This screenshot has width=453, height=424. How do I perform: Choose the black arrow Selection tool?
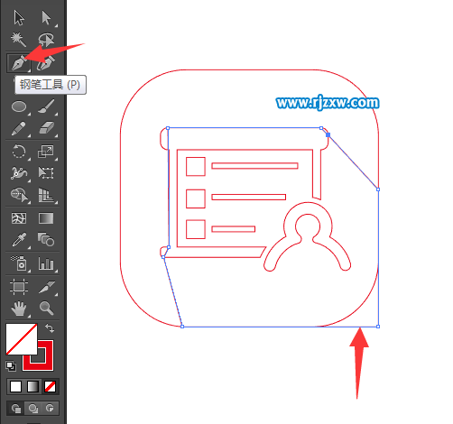click(19, 18)
